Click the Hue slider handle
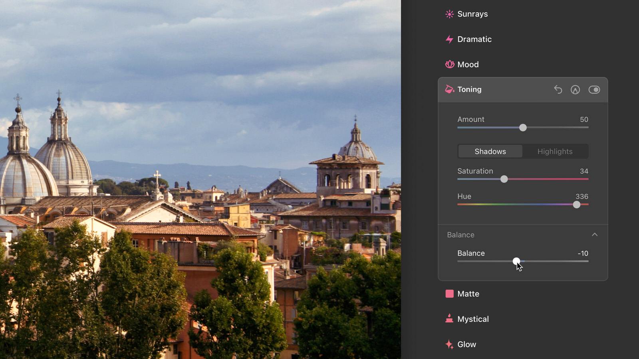The image size is (639, 359). click(x=577, y=205)
